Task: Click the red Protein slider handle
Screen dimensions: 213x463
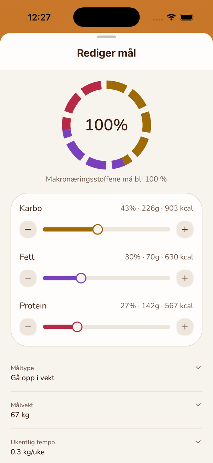Action: click(x=77, y=327)
